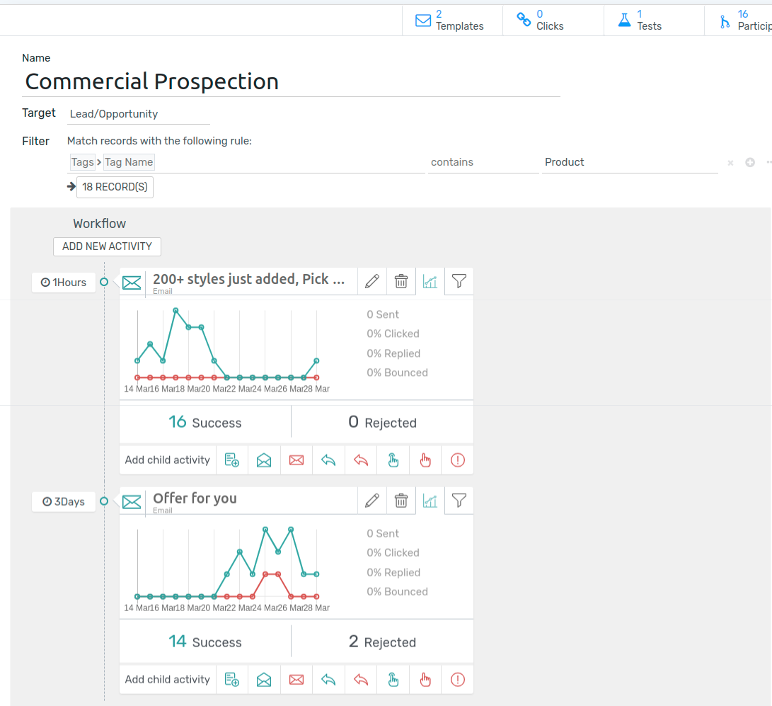Image resolution: width=772 pixels, height=706 pixels.
Task: Add another-activity child icon under the first email
Action: [232, 460]
